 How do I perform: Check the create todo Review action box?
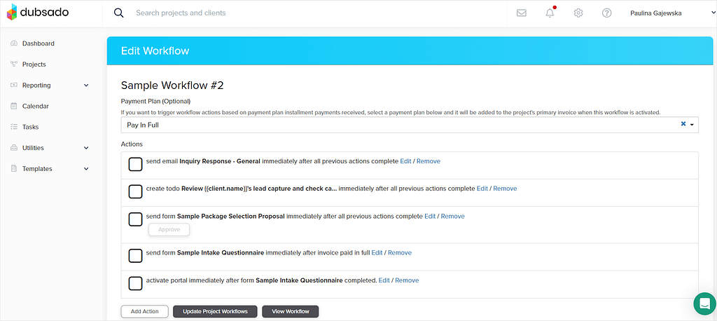135,191
